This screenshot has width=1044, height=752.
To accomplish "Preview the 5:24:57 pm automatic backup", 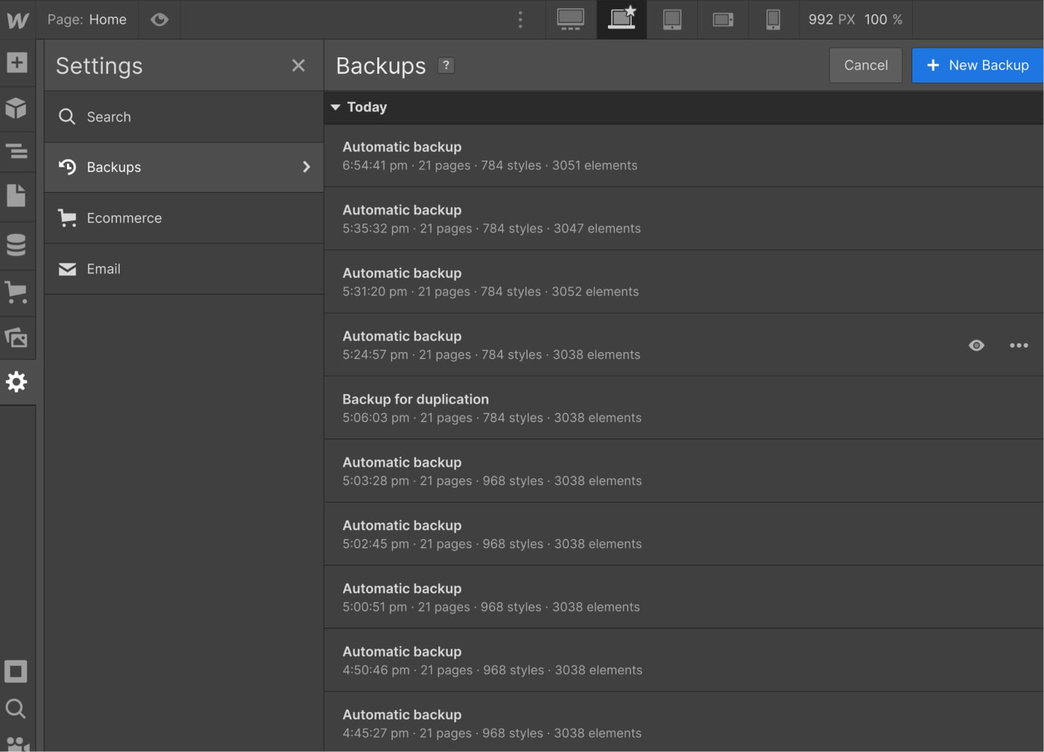I will pyautogui.click(x=976, y=345).
